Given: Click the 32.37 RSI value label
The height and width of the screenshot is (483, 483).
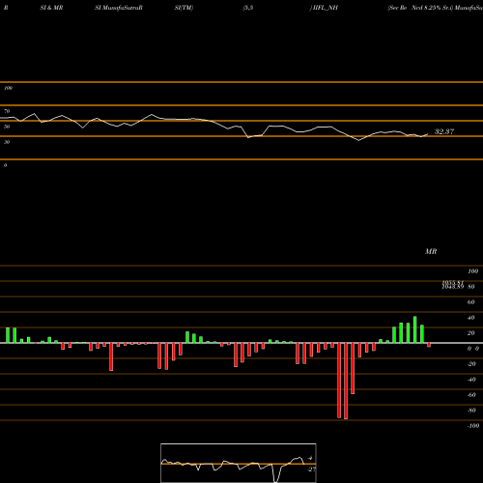Looking at the screenshot, I should (x=444, y=131).
